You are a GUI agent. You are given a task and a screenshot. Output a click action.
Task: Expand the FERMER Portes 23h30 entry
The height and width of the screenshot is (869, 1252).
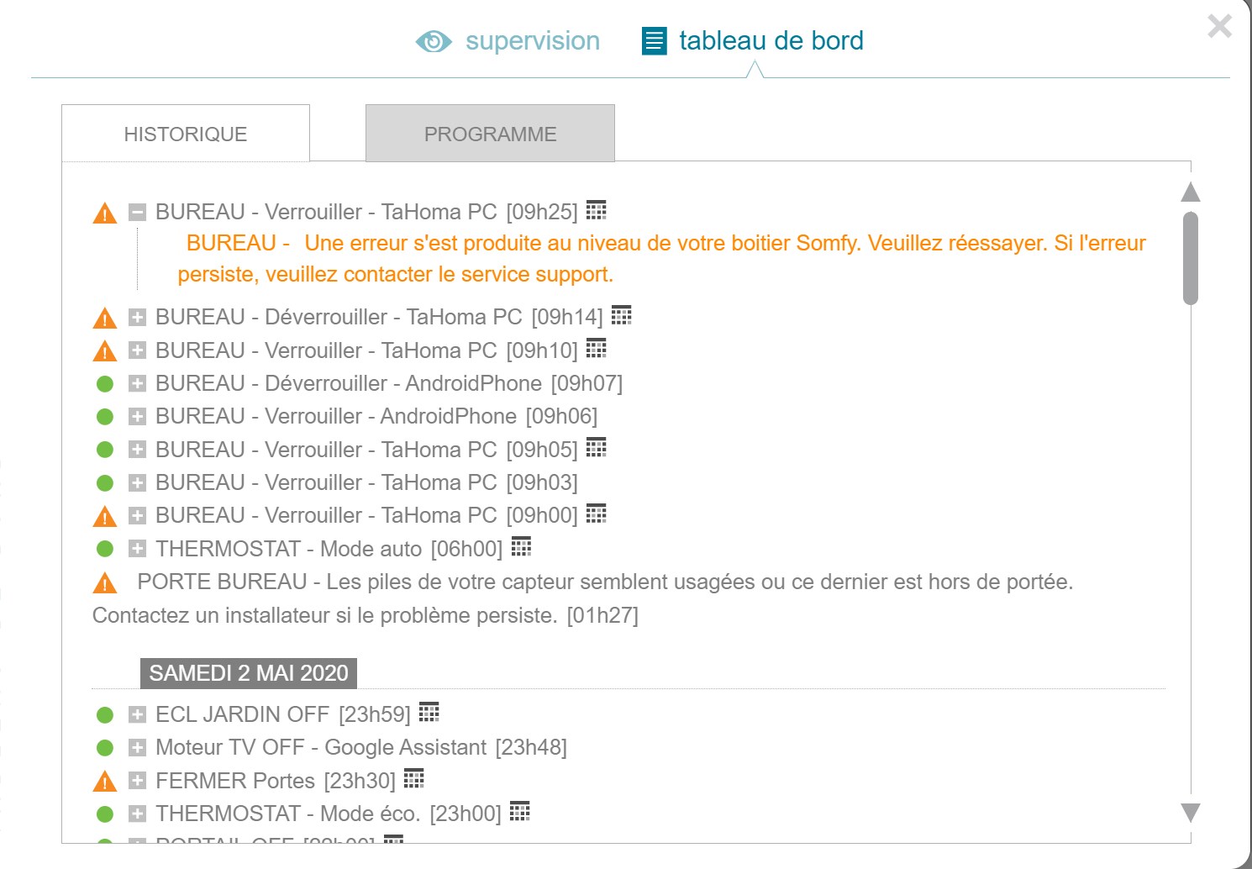pos(137,781)
